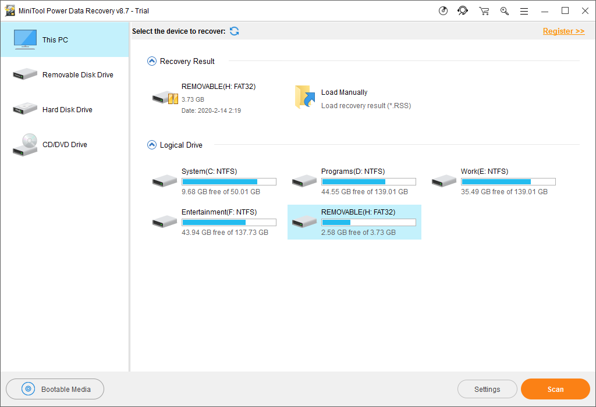596x407 pixels.
Task: Open the Removable Disk Drive tab
Action: [x=64, y=75]
